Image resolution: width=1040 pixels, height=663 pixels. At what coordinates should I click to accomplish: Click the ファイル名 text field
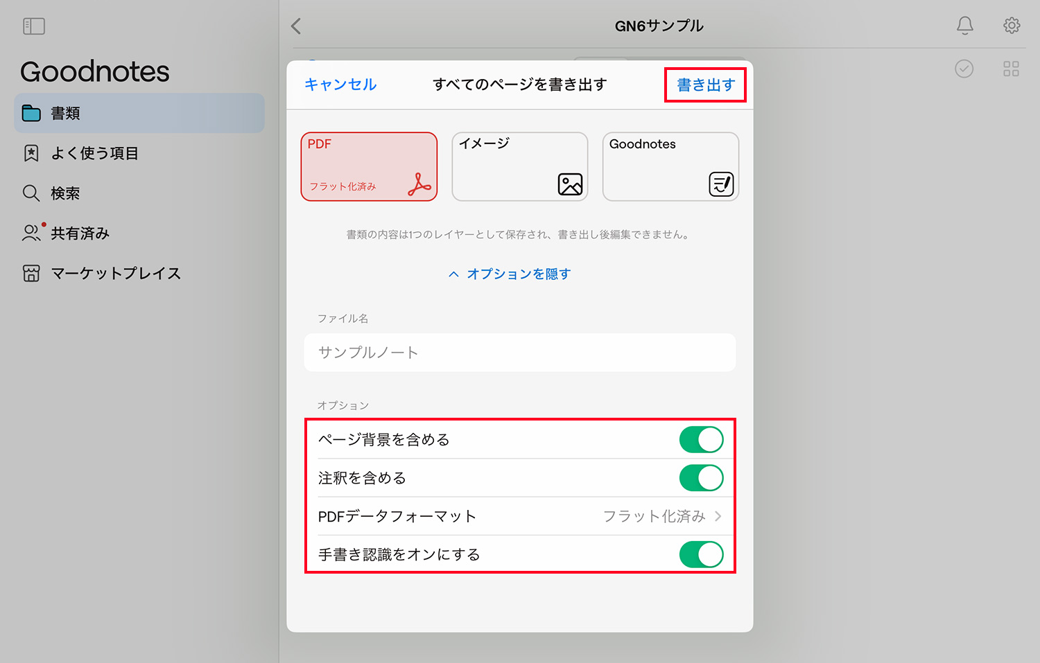tap(520, 353)
